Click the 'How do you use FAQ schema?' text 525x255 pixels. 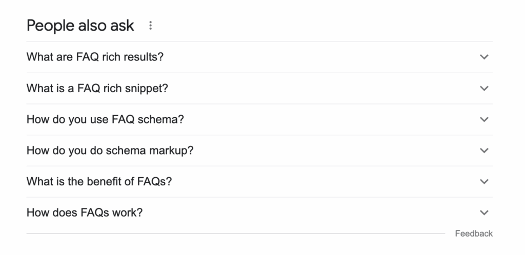(x=105, y=119)
